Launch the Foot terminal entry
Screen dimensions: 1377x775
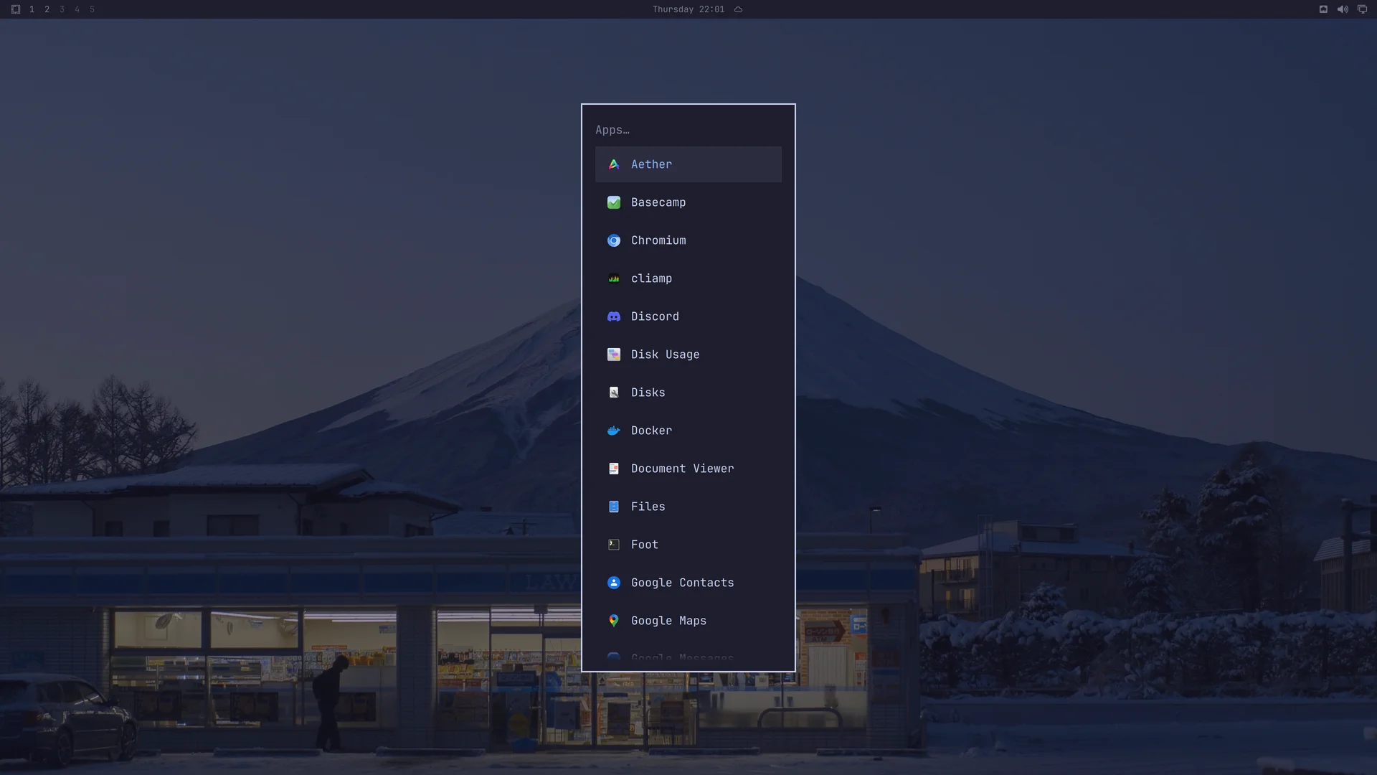[688, 545]
